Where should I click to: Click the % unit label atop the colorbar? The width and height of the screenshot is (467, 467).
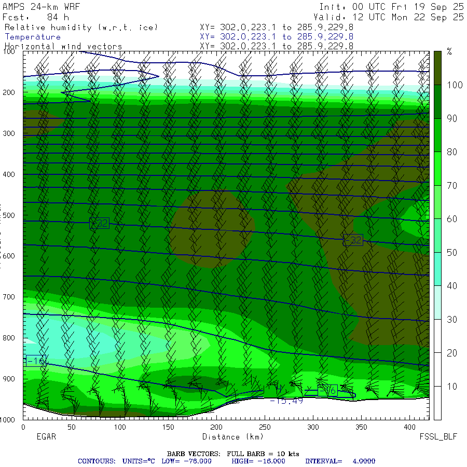(x=449, y=51)
